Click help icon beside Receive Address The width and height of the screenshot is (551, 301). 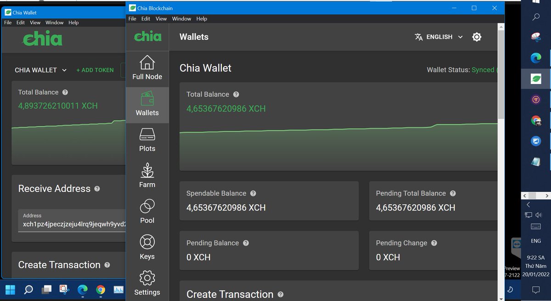tap(97, 189)
